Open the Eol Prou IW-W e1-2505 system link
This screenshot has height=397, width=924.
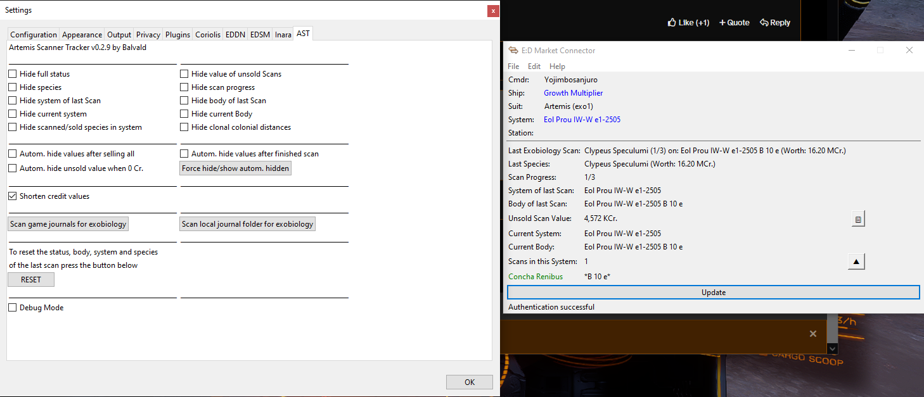582,120
